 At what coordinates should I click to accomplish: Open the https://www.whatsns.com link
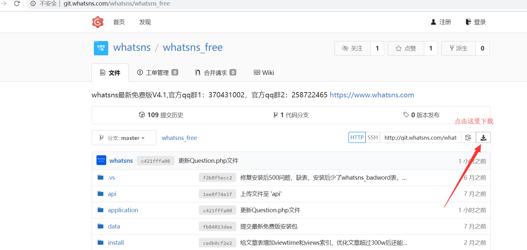click(x=372, y=95)
